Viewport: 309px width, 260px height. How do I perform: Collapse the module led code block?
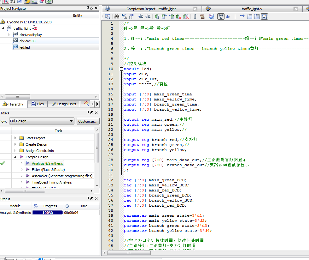click(x=122, y=69)
